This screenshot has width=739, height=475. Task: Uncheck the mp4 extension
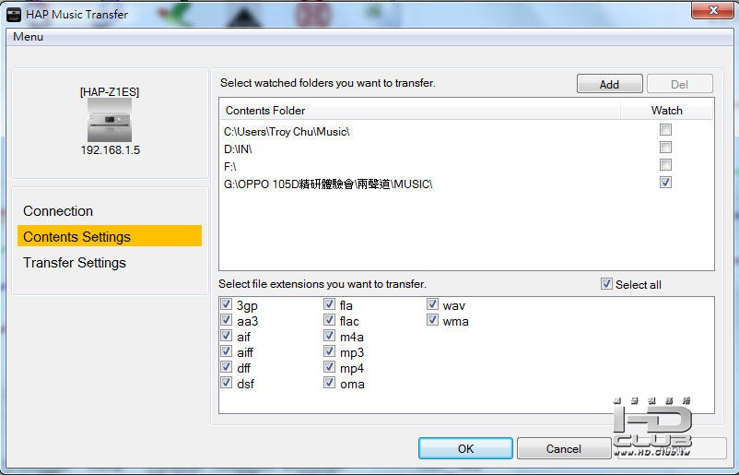[x=330, y=367]
